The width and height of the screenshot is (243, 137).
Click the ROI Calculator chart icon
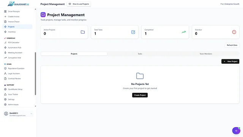tap(5, 42)
